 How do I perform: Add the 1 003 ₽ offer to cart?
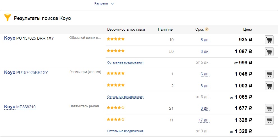(x=269, y=86)
